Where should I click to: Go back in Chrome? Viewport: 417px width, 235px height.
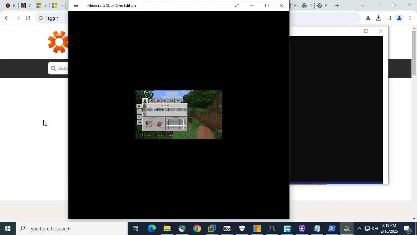pyautogui.click(x=7, y=18)
